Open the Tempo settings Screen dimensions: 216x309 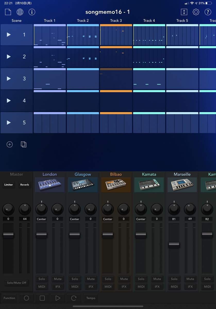[x=91, y=298]
